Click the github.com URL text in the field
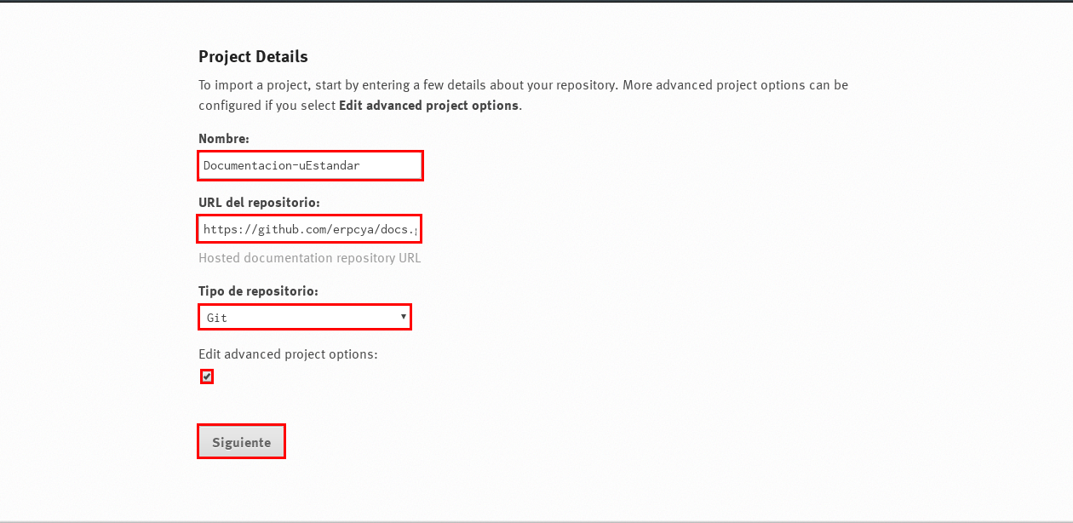 tap(310, 229)
